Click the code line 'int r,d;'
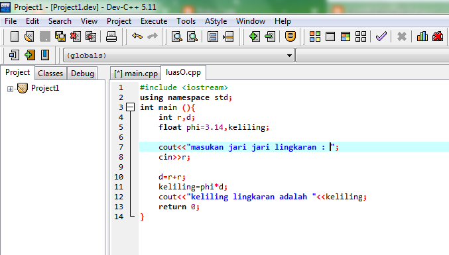This screenshot has height=255, width=449. point(176,117)
